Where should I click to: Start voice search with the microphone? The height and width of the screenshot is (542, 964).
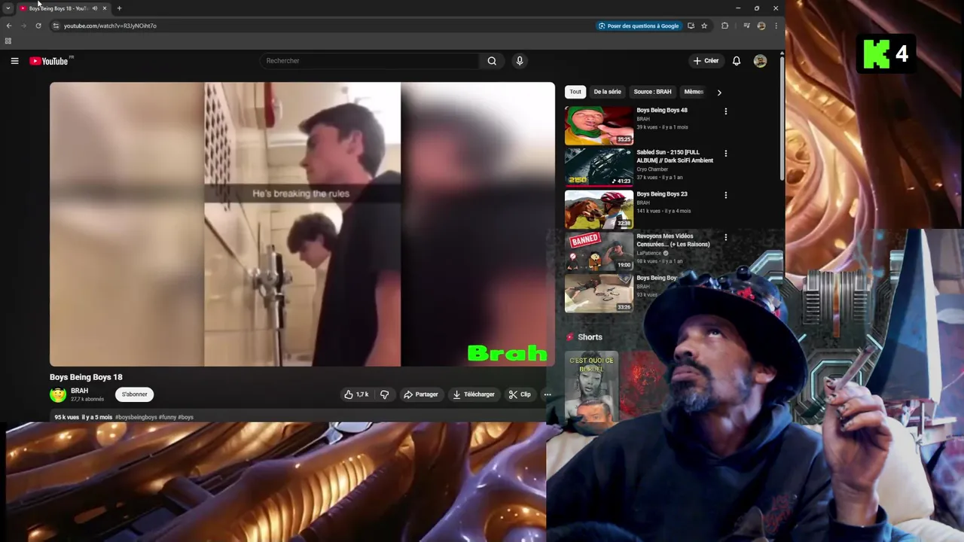(519, 61)
